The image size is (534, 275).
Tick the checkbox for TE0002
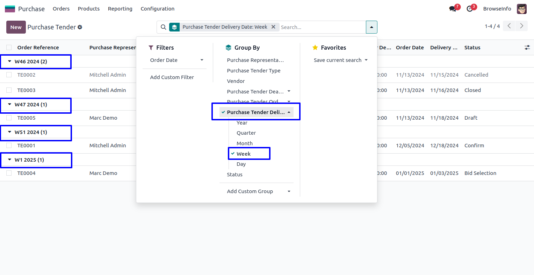click(9, 75)
